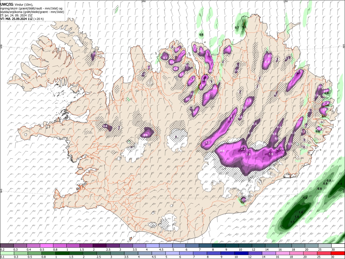Pick the darkest green 1 swatch in the lower legend row
This screenshot has width=345, height=259.
pyautogui.click(x=62, y=253)
